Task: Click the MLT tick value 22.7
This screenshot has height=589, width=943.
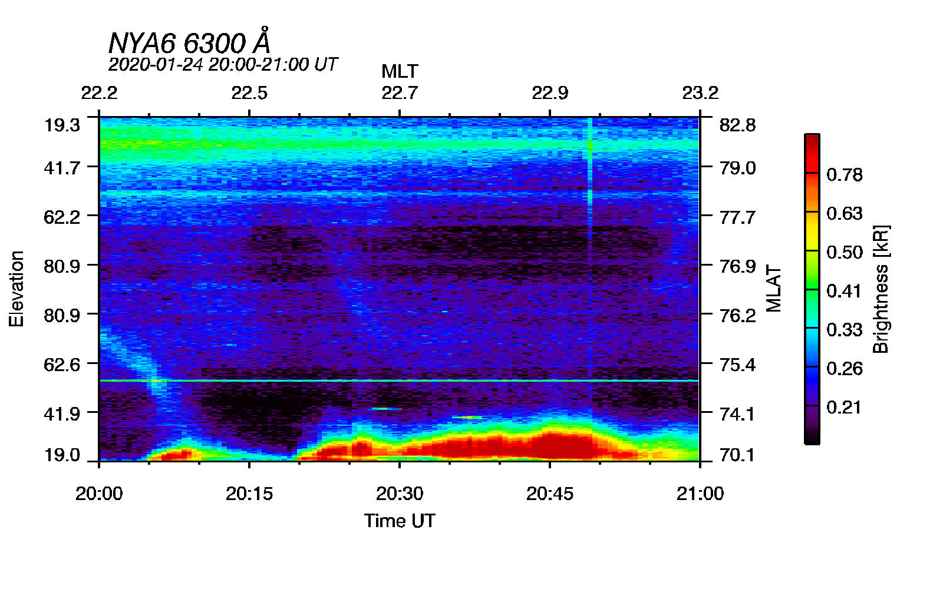Action: click(x=400, y=93)
